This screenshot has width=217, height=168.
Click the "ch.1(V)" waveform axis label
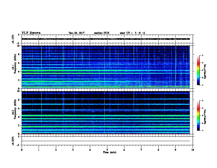13,39
